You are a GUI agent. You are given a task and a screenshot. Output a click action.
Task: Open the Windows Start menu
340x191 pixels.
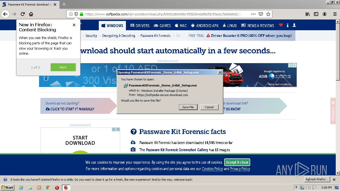(x=7, y=188)
